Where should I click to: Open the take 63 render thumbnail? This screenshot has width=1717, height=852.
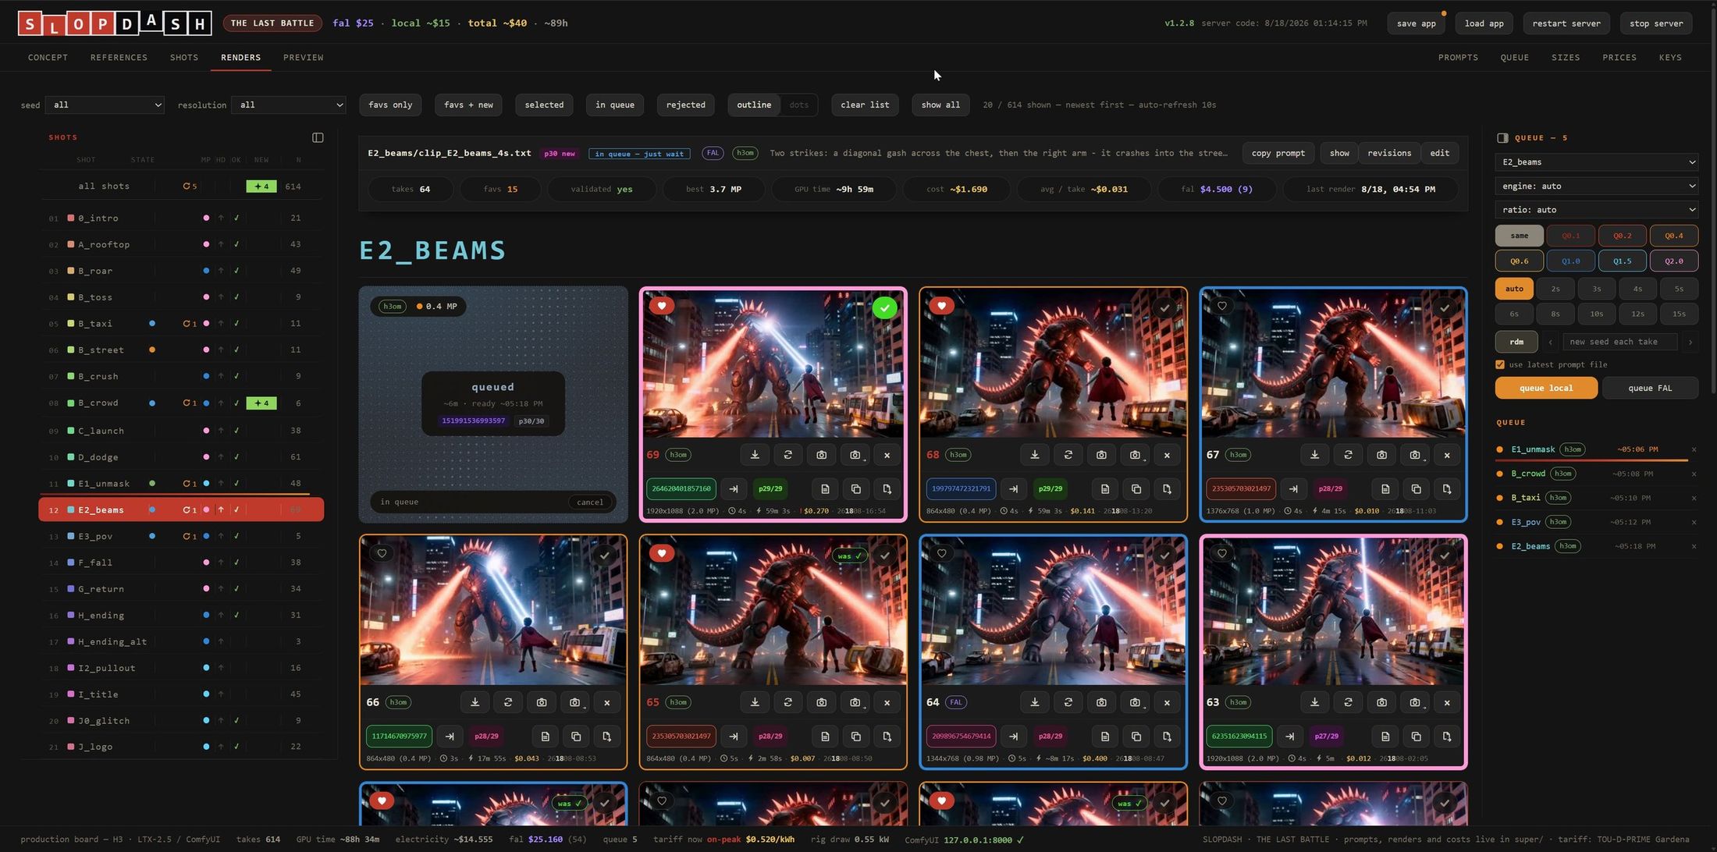click(1333, 611)
